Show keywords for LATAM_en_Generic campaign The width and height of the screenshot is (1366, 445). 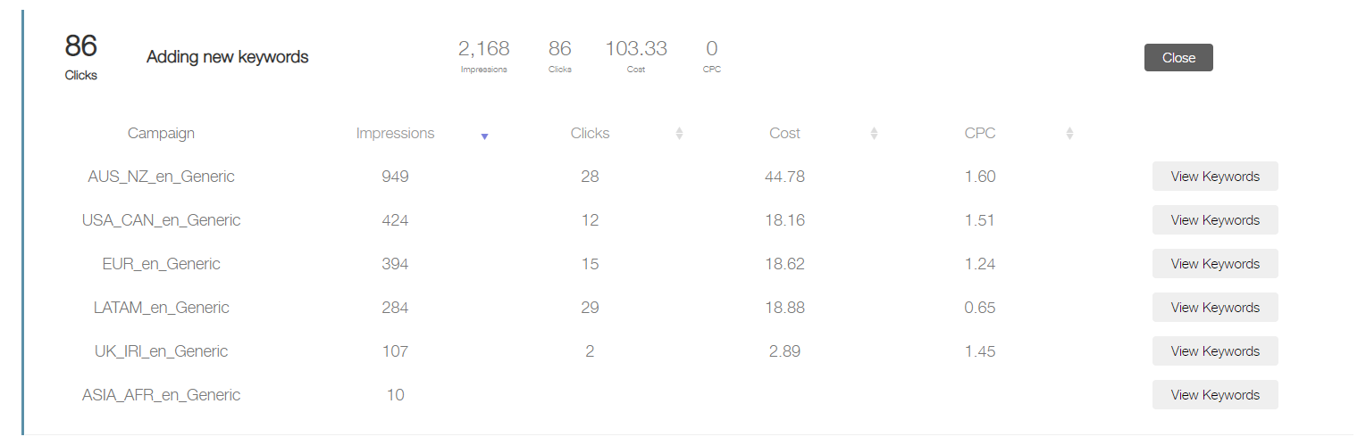1215,308
